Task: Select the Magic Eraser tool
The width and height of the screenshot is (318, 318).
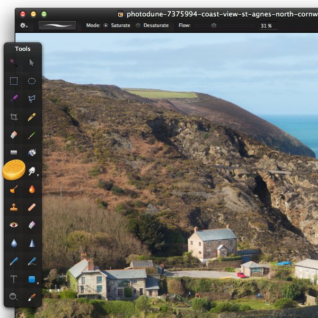Action: click(32, 225)
